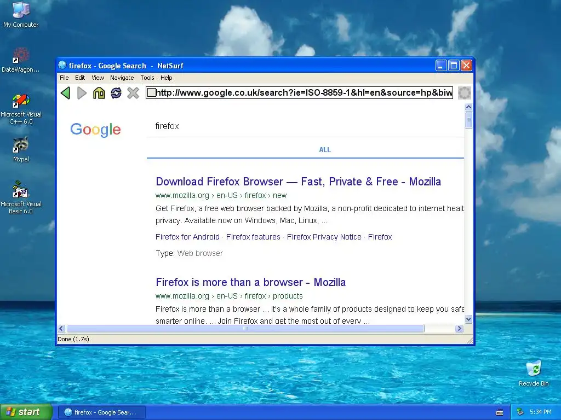This screenshot has height=420, width=561.
Task: Select the DataWagon desktop shortcut
Action: [x=20, y=60]
